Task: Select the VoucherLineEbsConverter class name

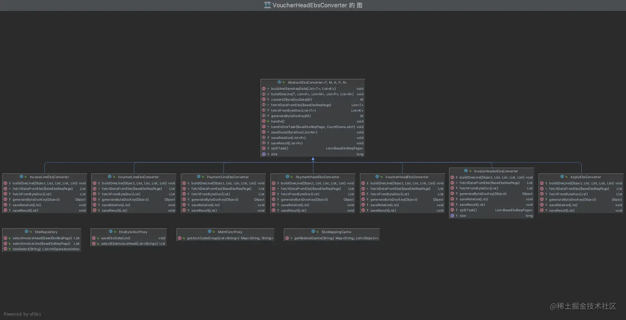Action: coord(138,177)
